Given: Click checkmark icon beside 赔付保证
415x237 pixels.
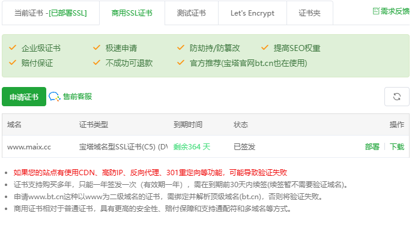Looking at the screenshot, I should (x=13, y=62).
